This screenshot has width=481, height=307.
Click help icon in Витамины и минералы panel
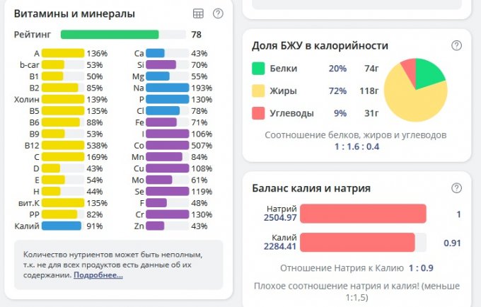click(x=218, y=13)
